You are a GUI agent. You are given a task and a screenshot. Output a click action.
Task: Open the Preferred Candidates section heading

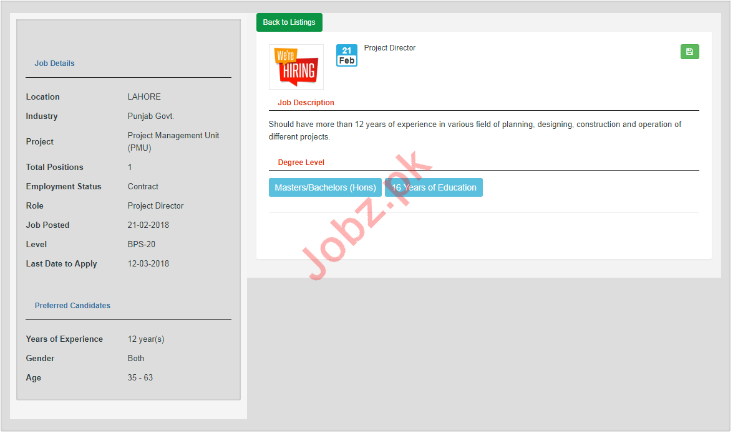[x=72, y=306]
